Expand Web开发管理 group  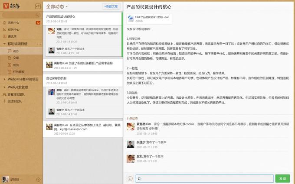pos(4,87)
